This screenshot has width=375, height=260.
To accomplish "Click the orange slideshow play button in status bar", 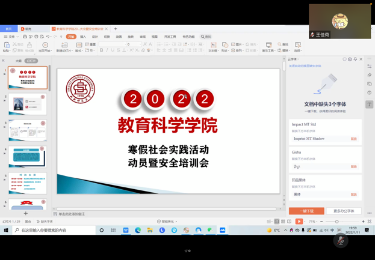I will (299, 222).
